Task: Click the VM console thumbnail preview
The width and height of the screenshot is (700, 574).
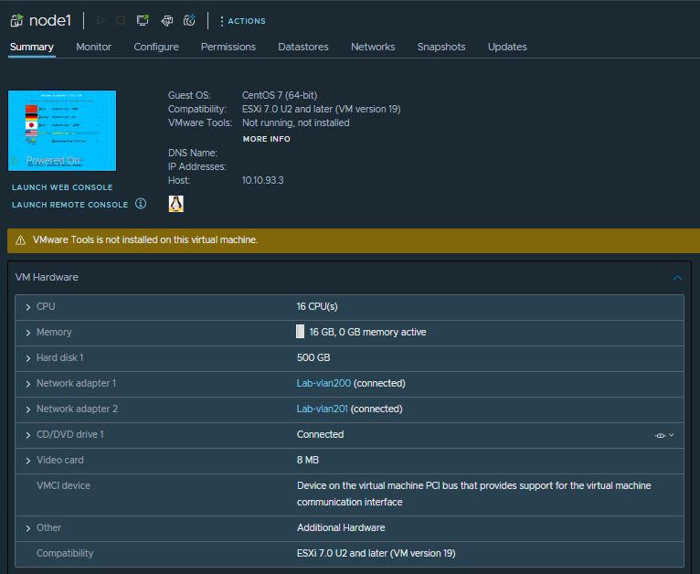Action: click(62, 130)
